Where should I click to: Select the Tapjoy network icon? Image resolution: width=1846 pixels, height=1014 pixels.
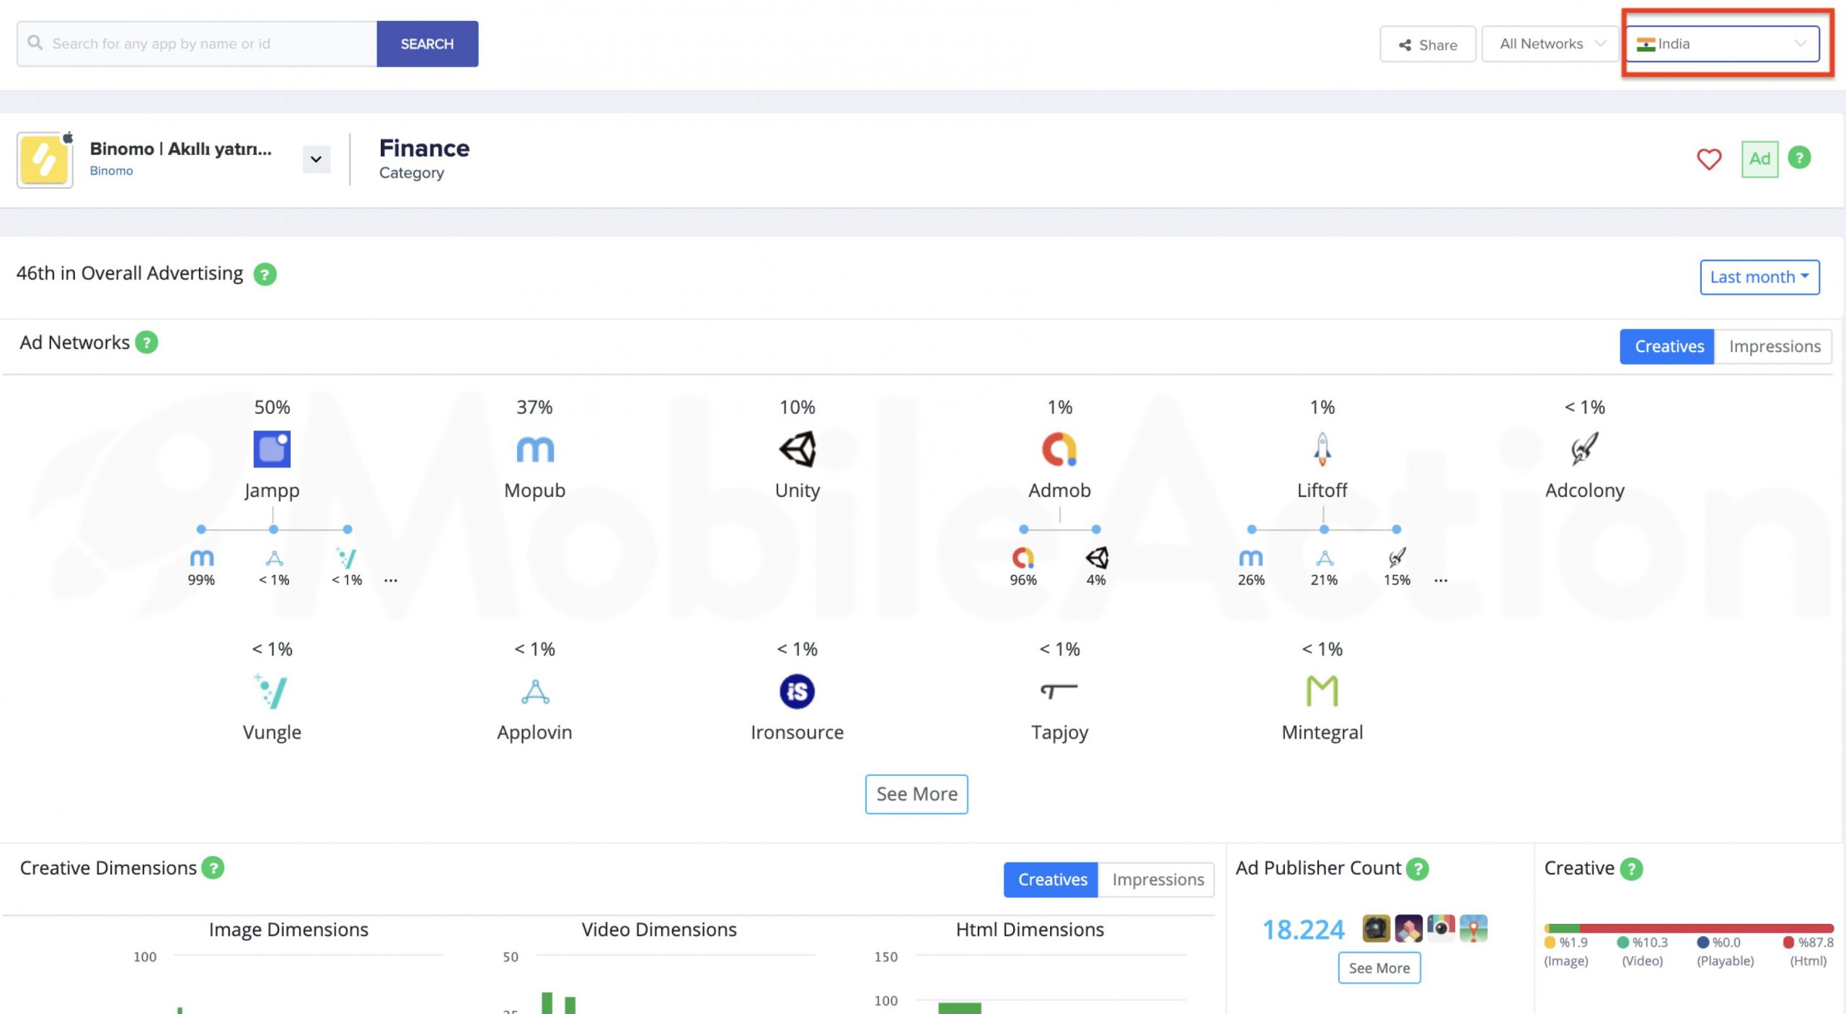(1059, 692)
